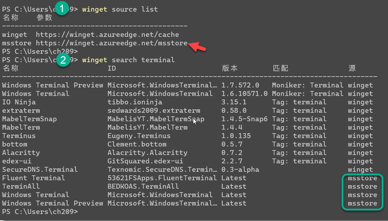Image resolution: width=388 pixels, height=221 pixels.
Task: Select version "1.4.5-Snap6"
Action: pos(245,119)
